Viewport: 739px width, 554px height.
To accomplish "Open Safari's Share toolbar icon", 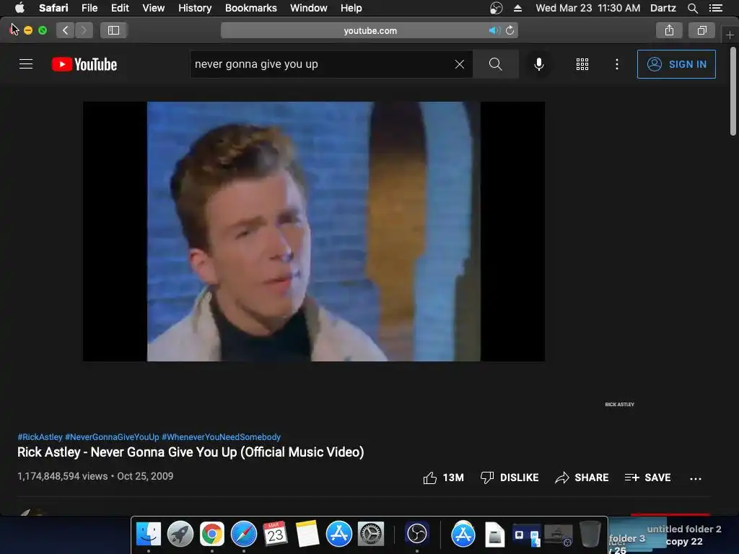I will pyautogui.click(x=669, y=30).
